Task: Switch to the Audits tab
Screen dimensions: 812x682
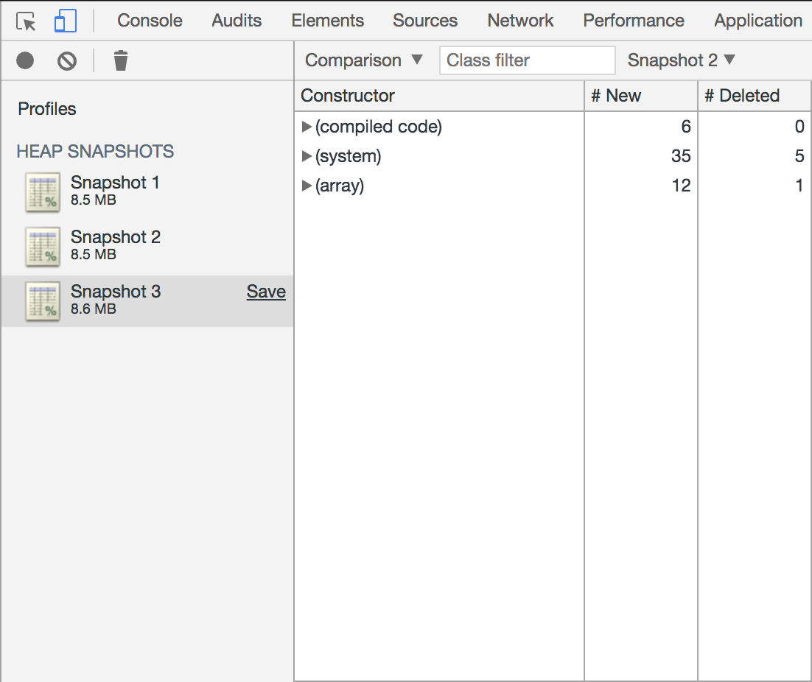Action: (237, 21)
